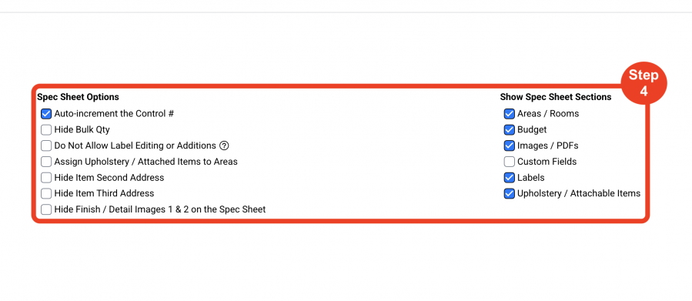Enable the Hide Bulk Qty checkbox
692x301 pixels.
(46, 130)
